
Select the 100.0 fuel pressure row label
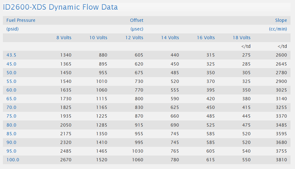click(13, 160)
